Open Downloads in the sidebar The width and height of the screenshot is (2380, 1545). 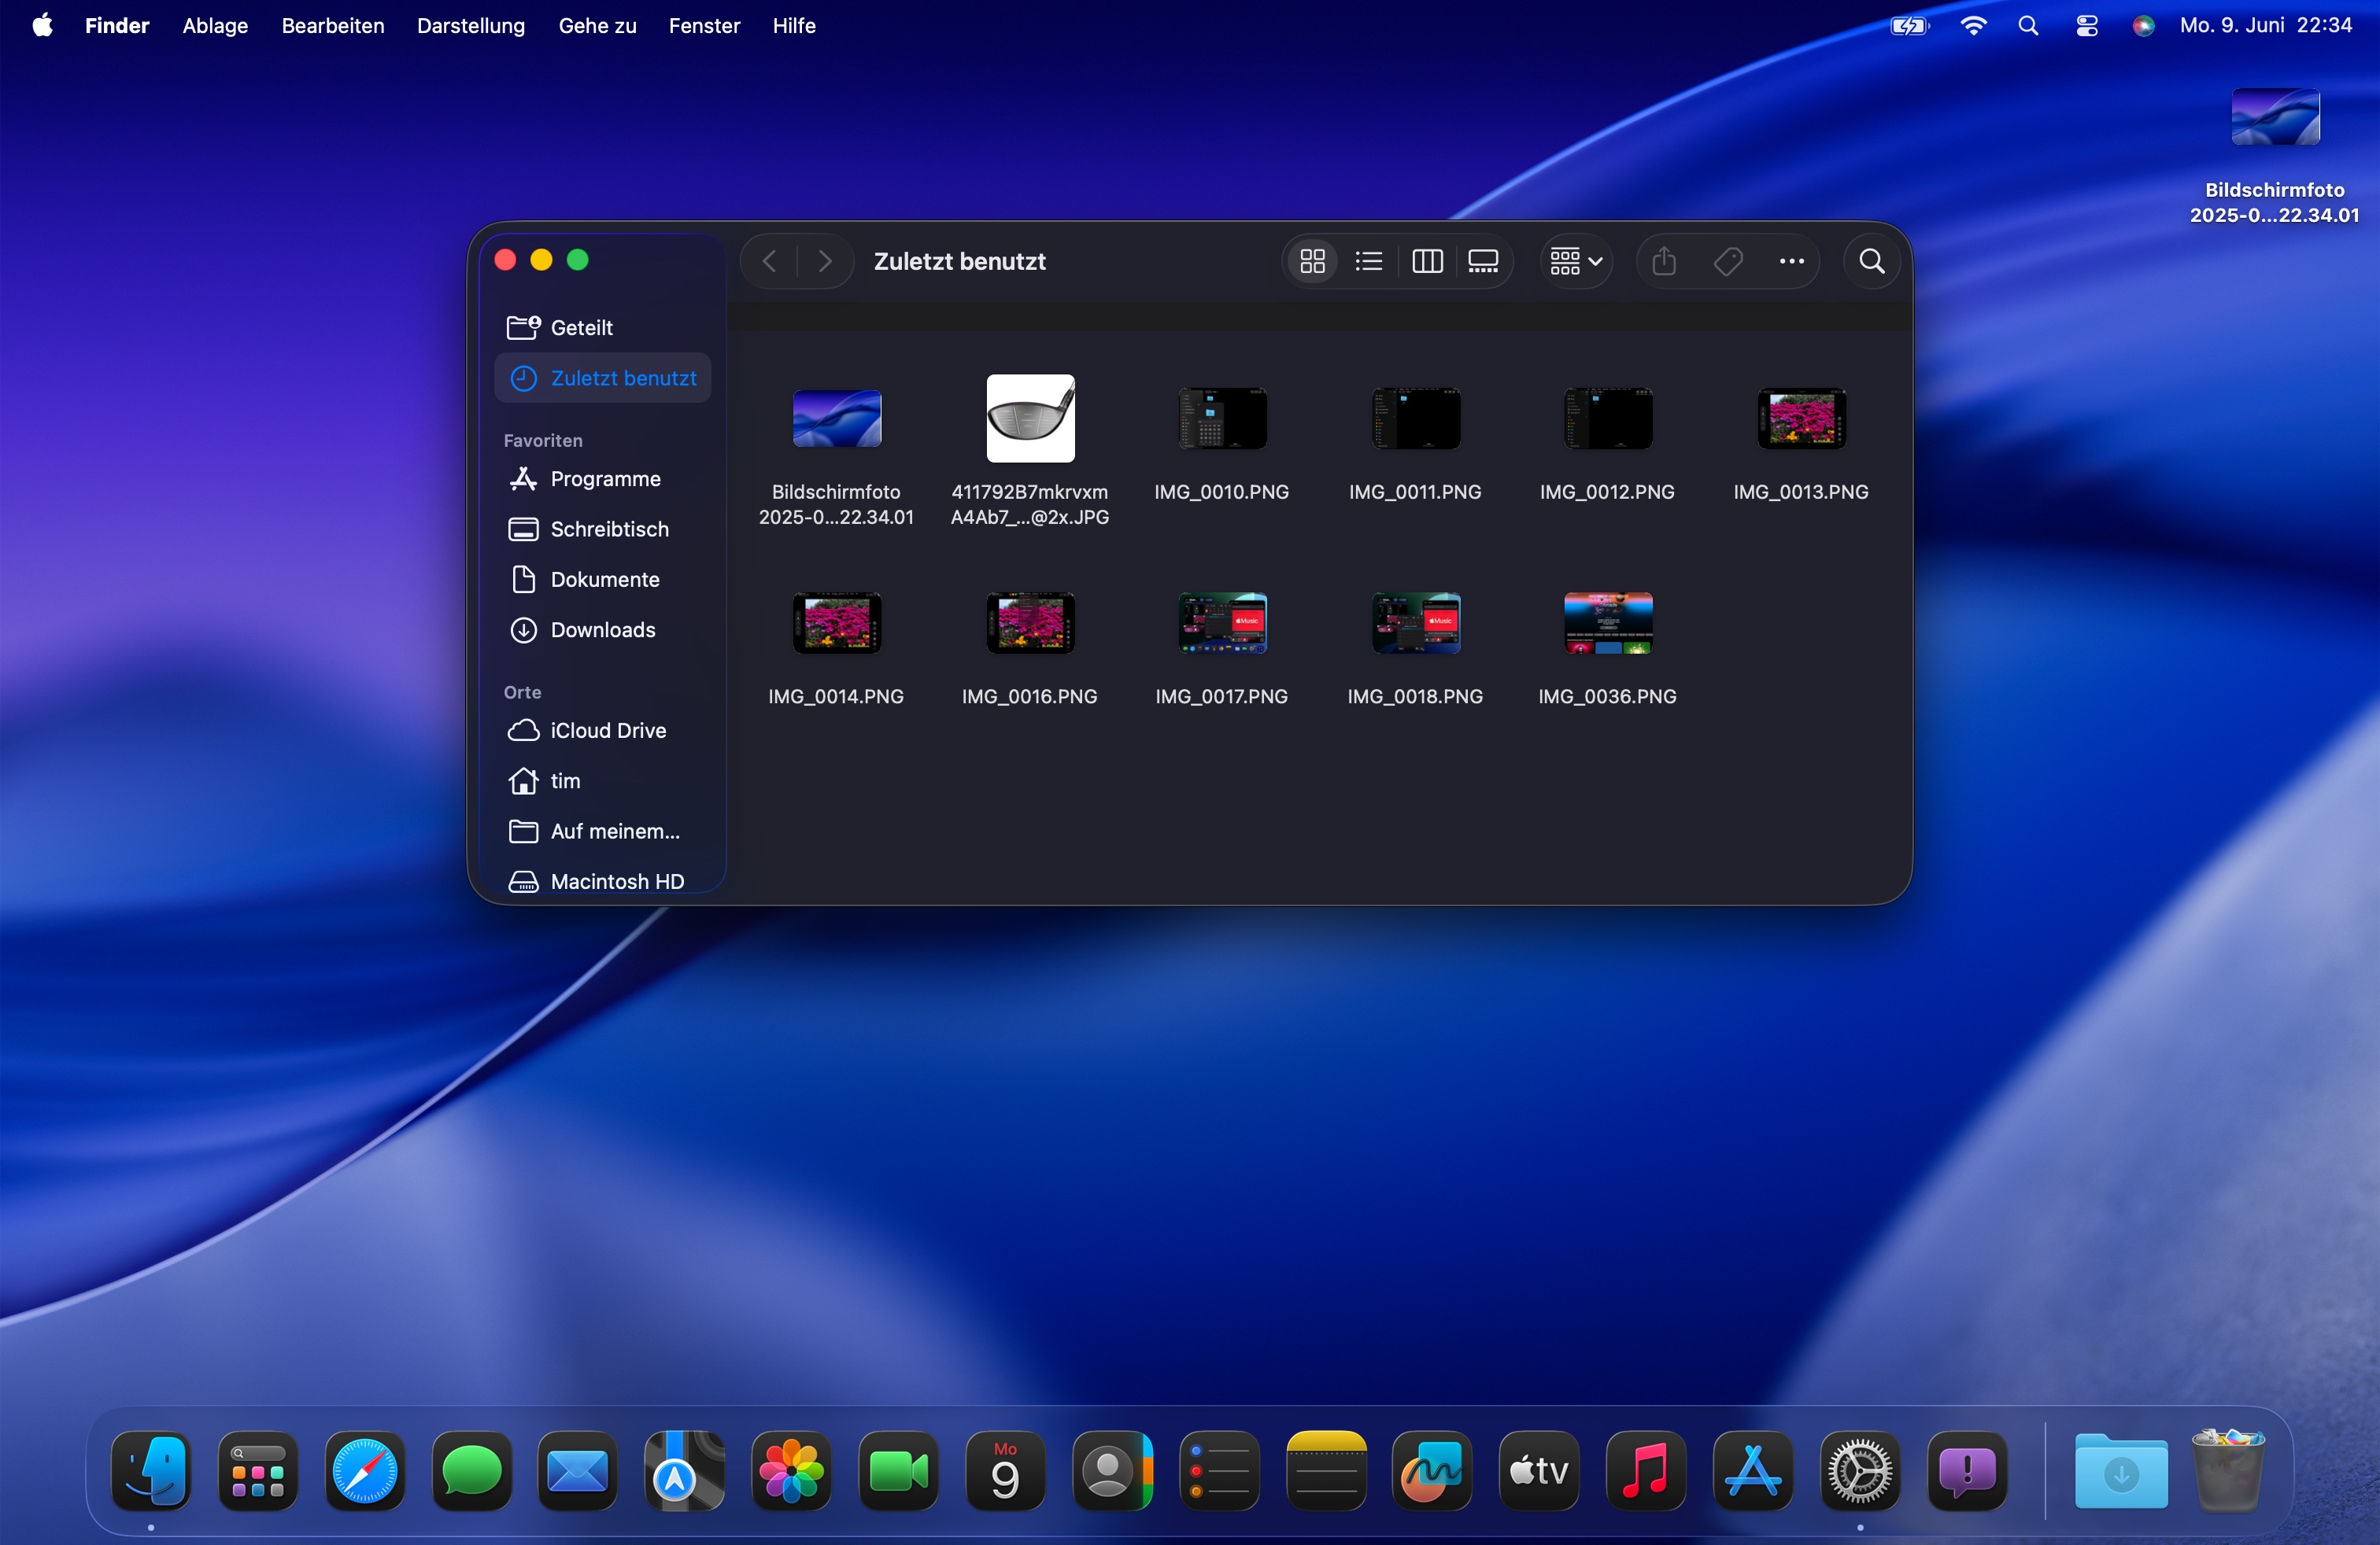[603, 629]
